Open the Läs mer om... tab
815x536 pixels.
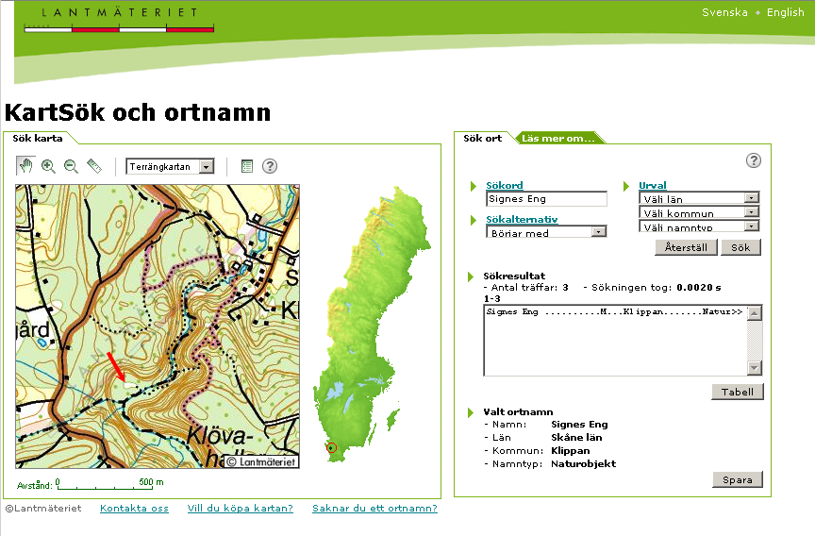pyautogui.click(x=558, y=139)
